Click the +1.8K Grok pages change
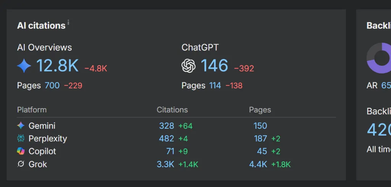 pyautogui.click(x=281, y=165)
